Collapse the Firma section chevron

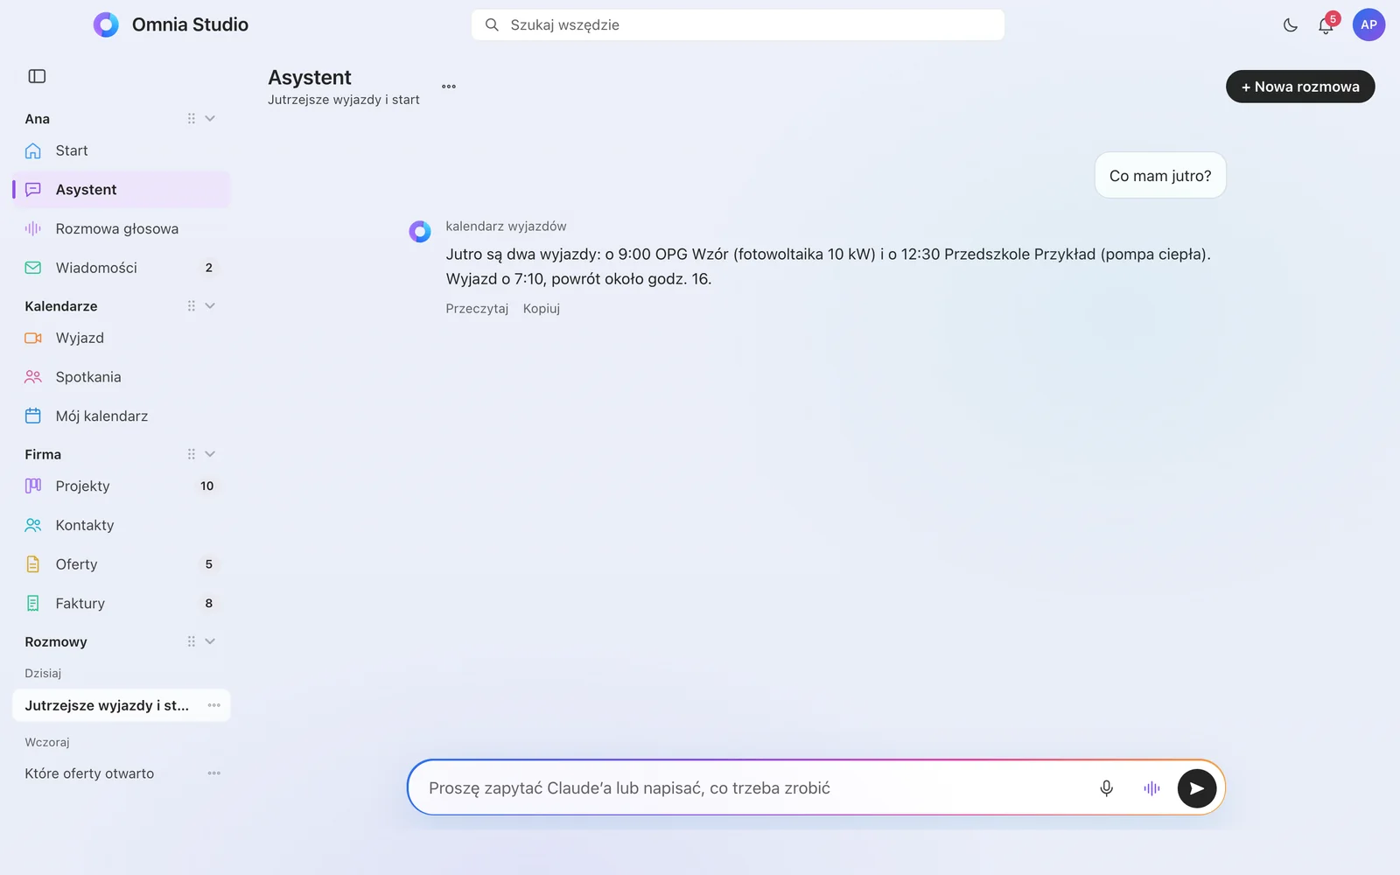(x=210, y=454)
